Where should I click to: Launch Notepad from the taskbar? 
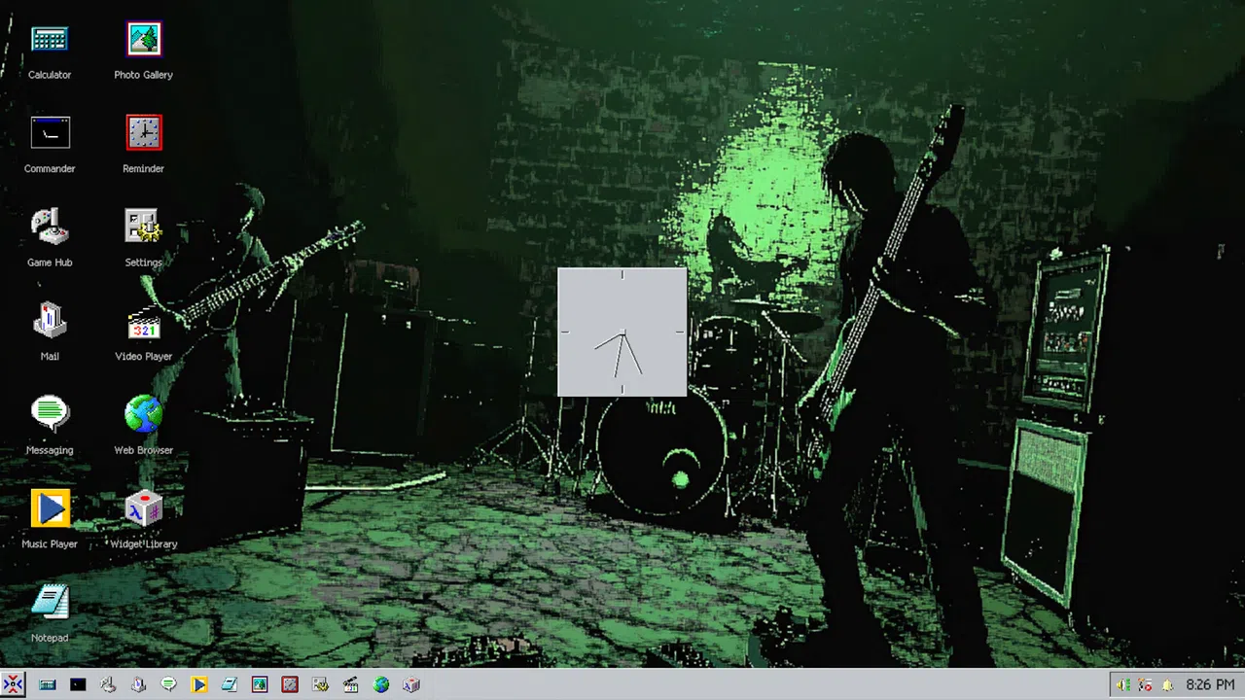coord(229,684)
